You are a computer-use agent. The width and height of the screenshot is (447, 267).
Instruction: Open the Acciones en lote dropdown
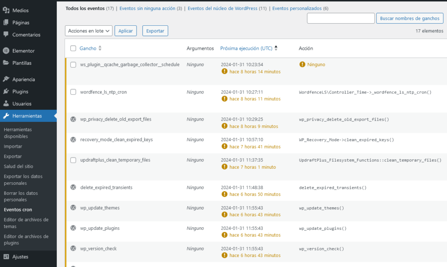click(x=89, y=31)
